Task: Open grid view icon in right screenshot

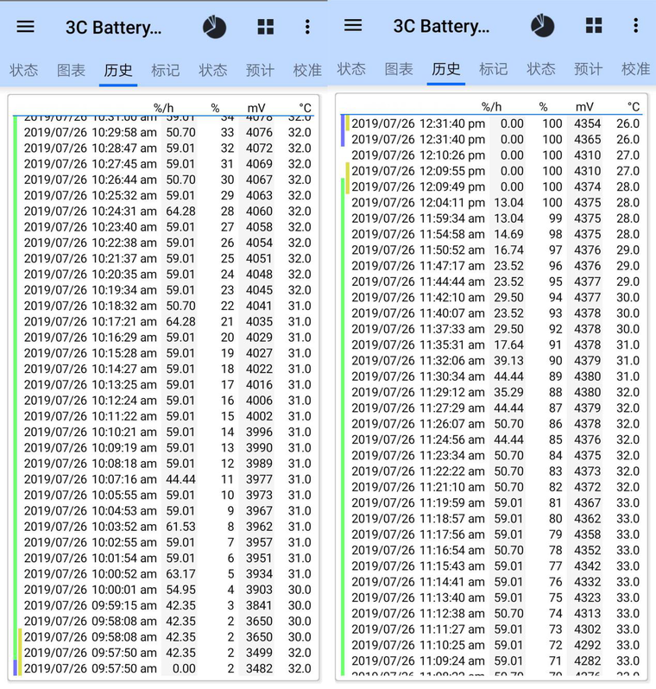Action: coord(594,26)
